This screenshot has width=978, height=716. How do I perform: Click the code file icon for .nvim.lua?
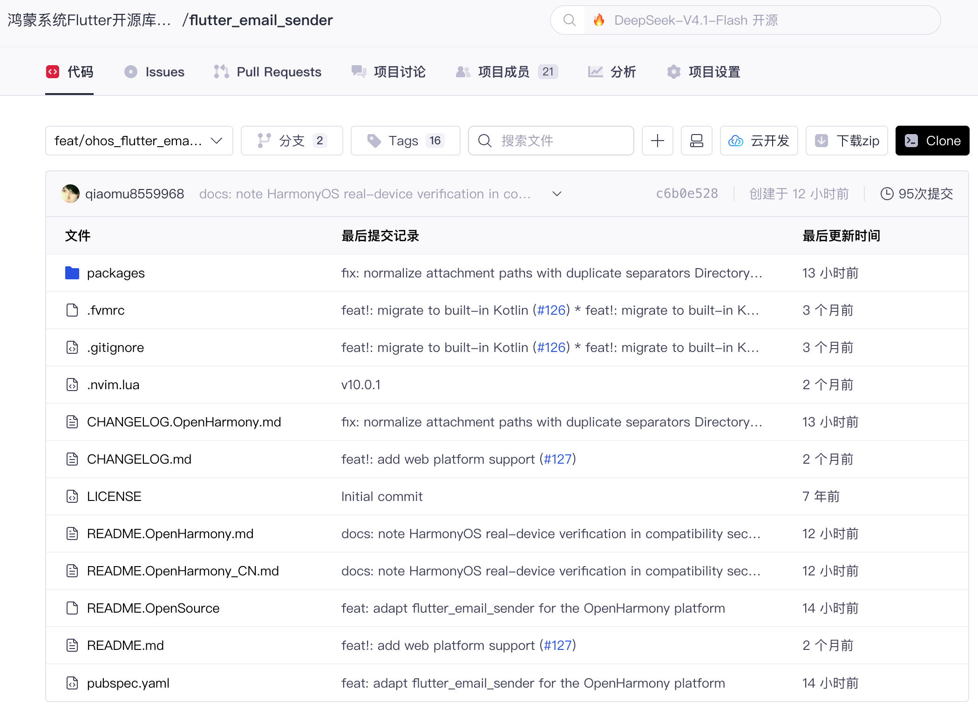coord(72,385)
